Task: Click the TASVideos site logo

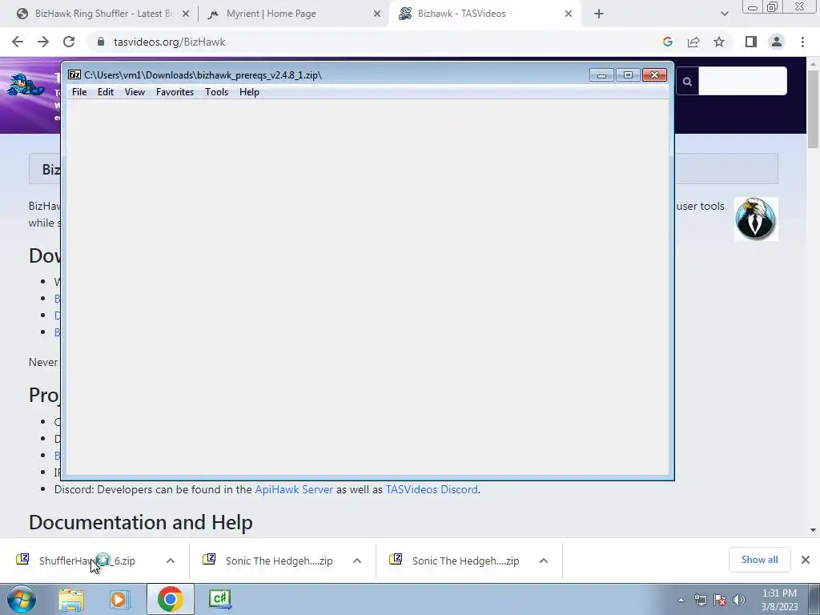Action: coord(26,85)
